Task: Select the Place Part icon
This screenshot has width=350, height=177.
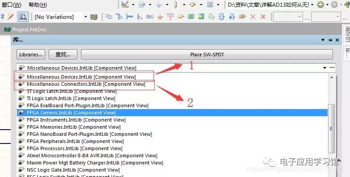Action: pyautogui.click(x=180, y=17)
